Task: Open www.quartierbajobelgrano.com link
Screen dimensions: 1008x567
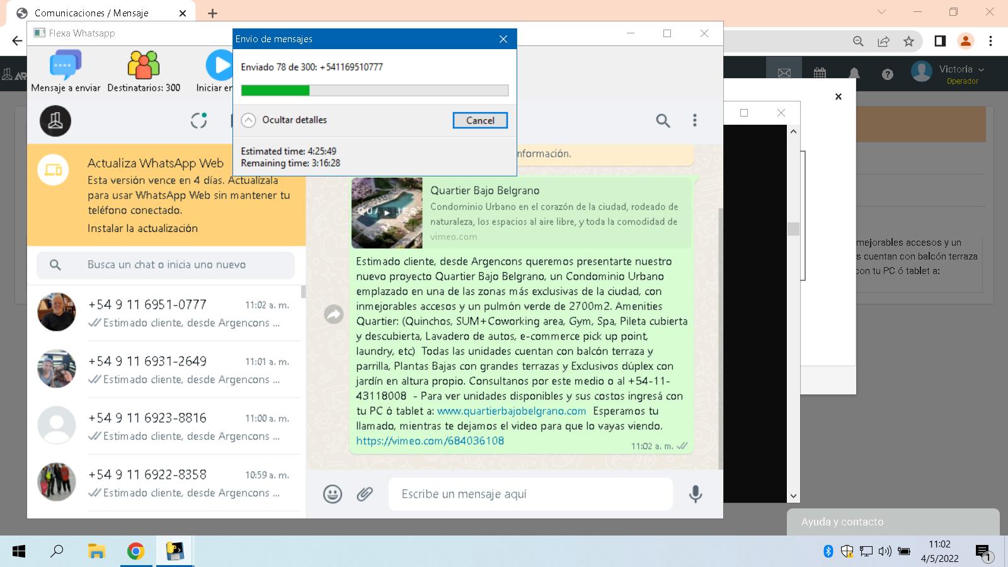Action: [x=512, y=411]
